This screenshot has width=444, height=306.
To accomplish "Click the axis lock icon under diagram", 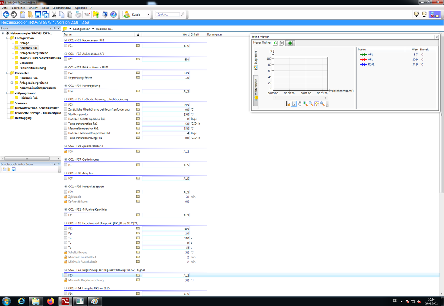I will pos(288,104).
